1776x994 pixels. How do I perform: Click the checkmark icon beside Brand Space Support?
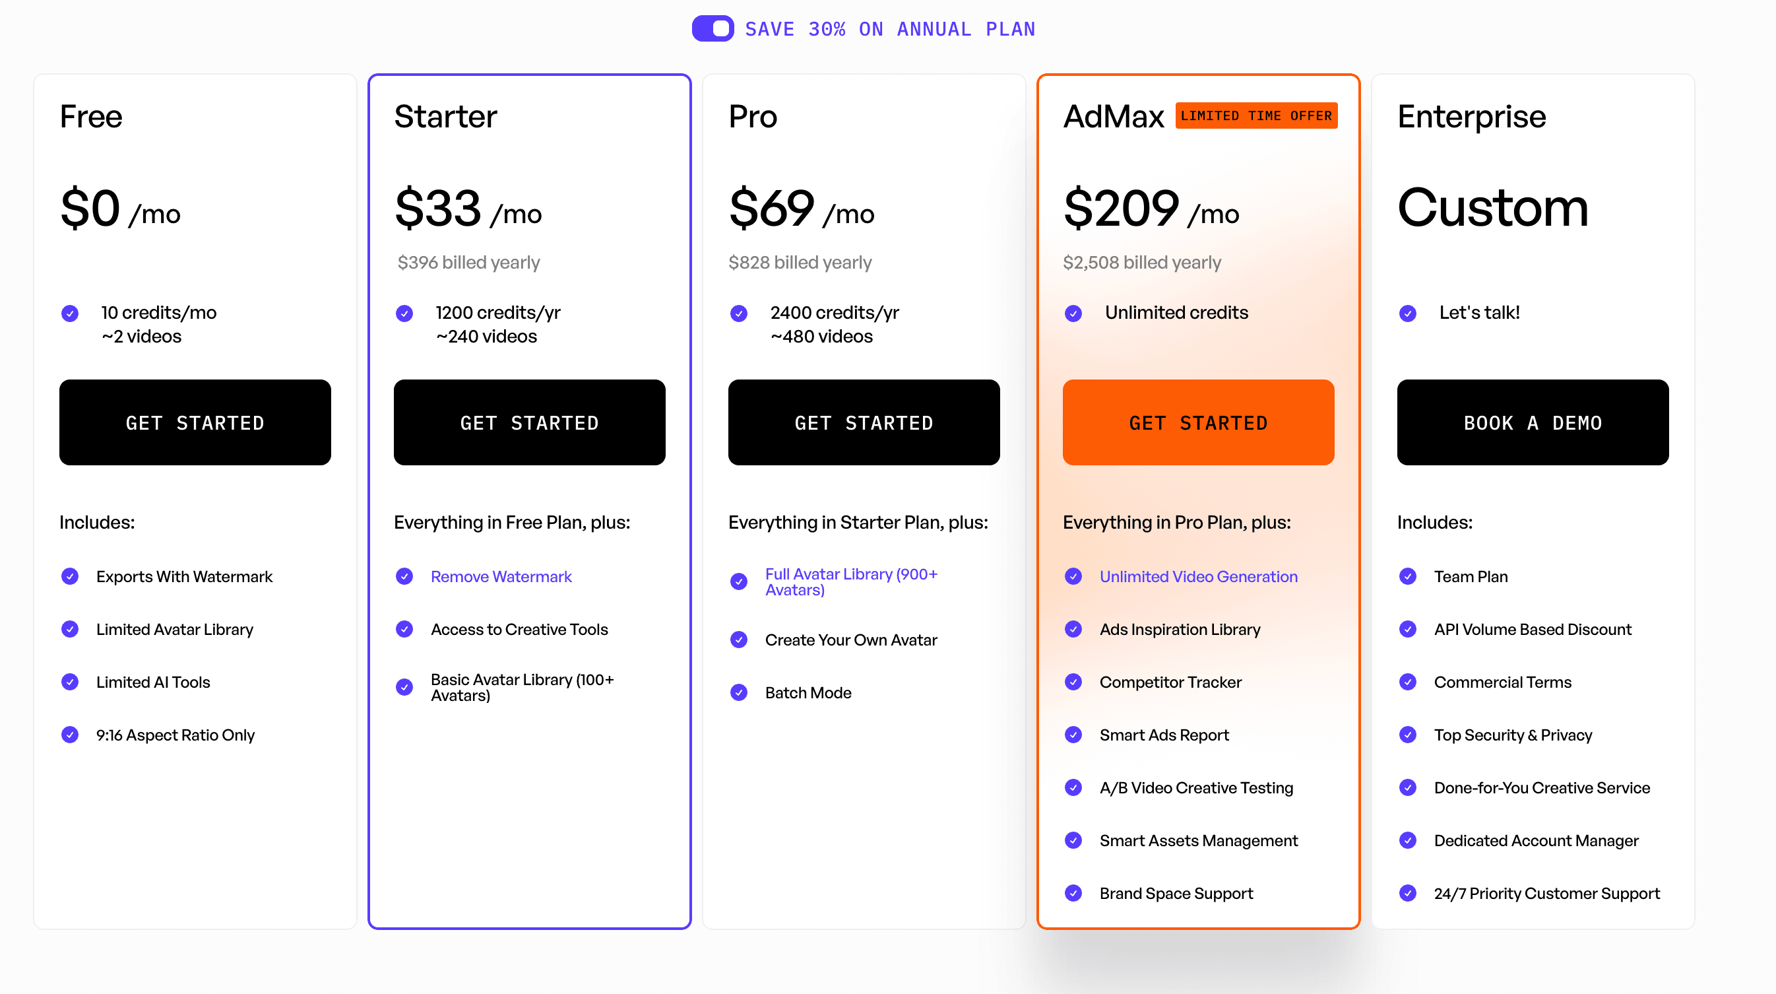1073,893
